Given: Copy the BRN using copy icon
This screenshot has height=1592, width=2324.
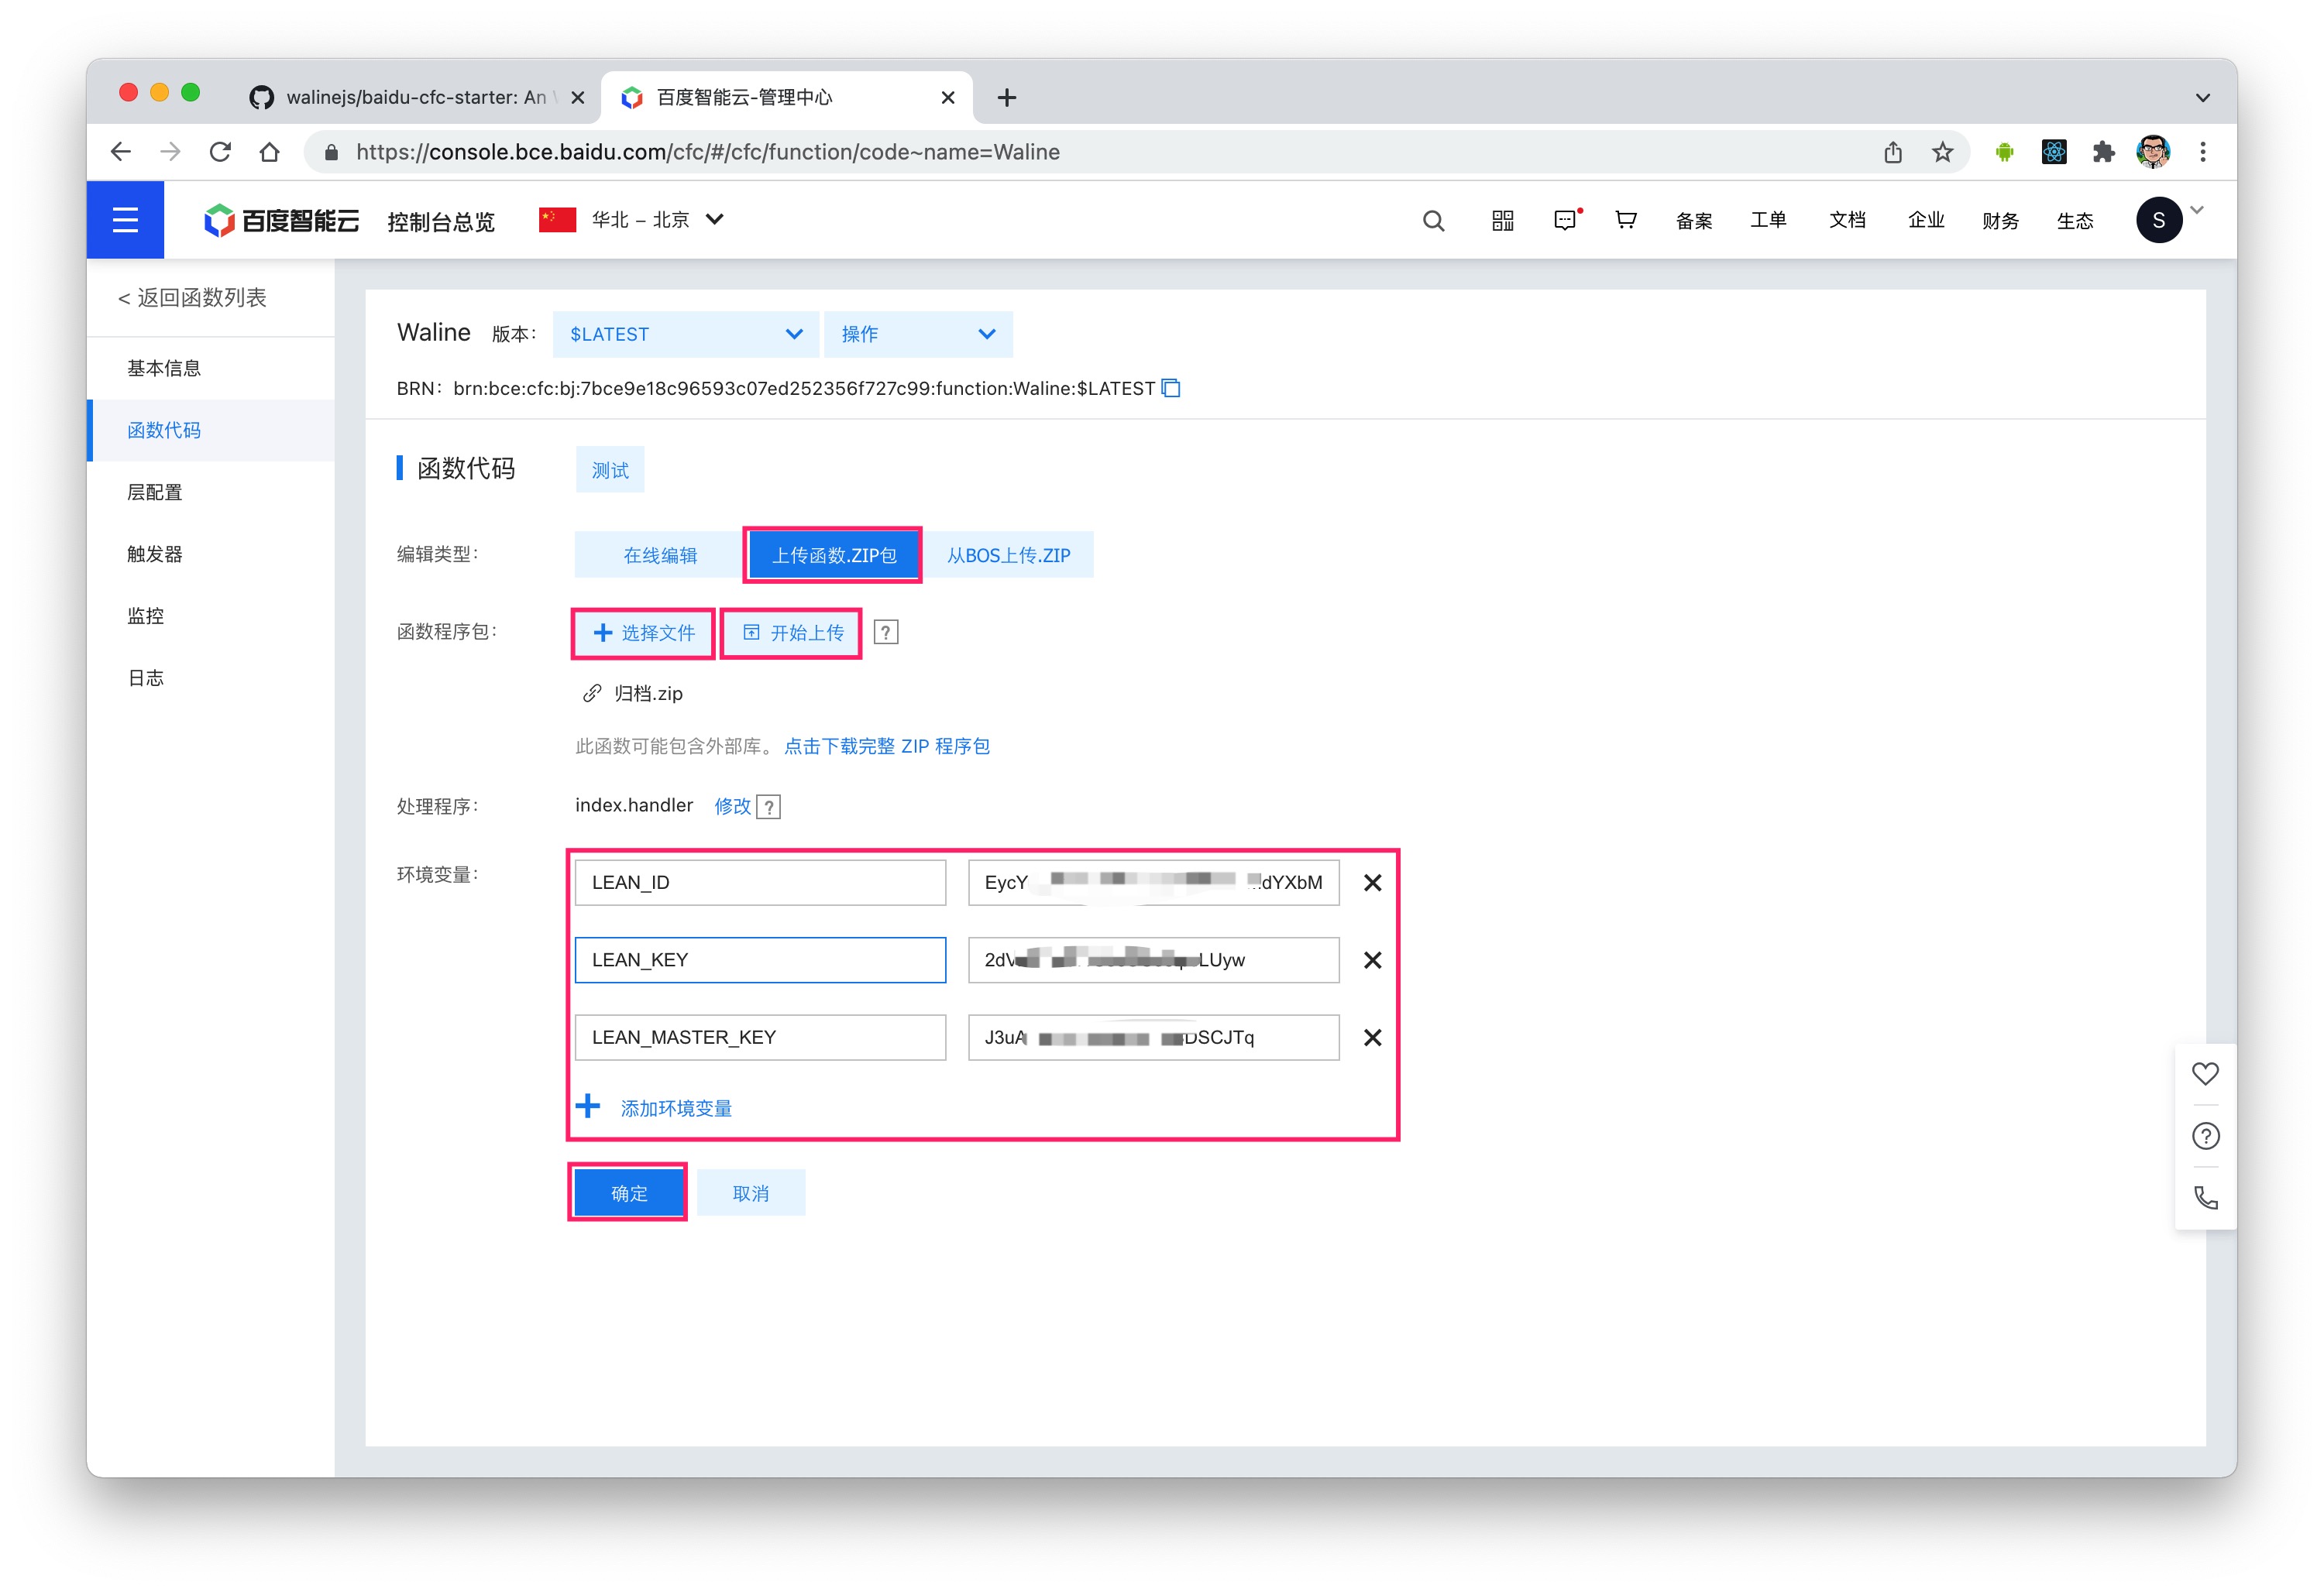Looking at the screenshot, I should pos(1171,388).
